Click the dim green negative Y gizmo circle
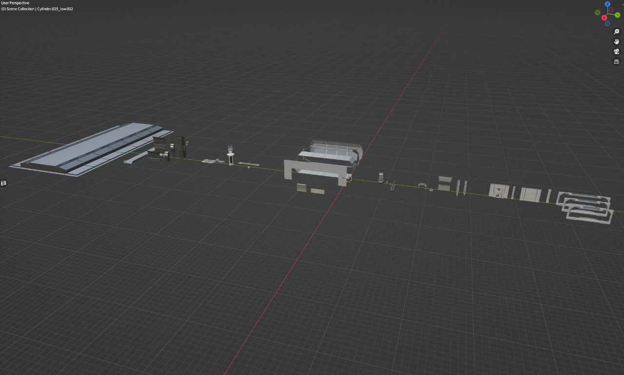 [598, 12]
